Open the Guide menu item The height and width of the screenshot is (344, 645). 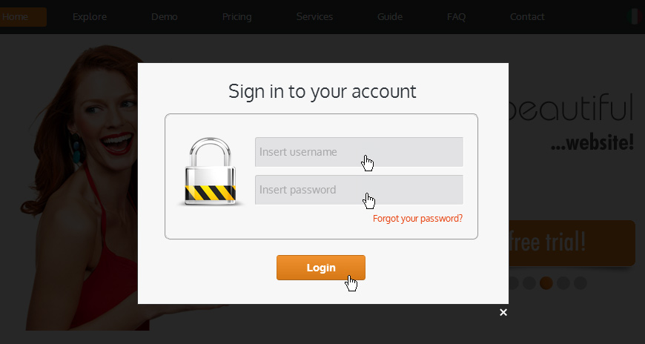click(390, 17)
